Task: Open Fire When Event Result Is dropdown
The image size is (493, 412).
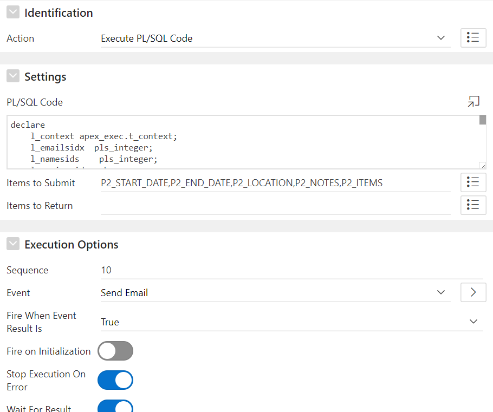Action: point(291,322)
